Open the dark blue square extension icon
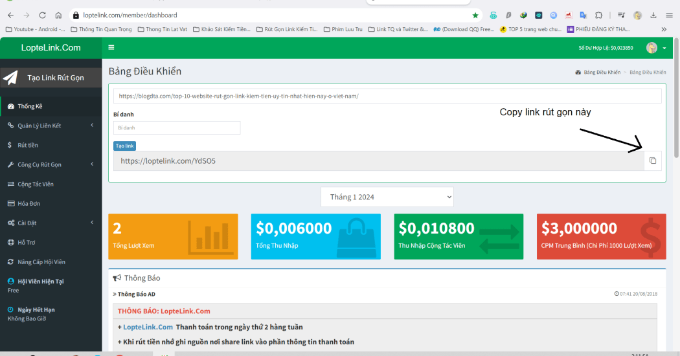680x356 pixels. 539,15
